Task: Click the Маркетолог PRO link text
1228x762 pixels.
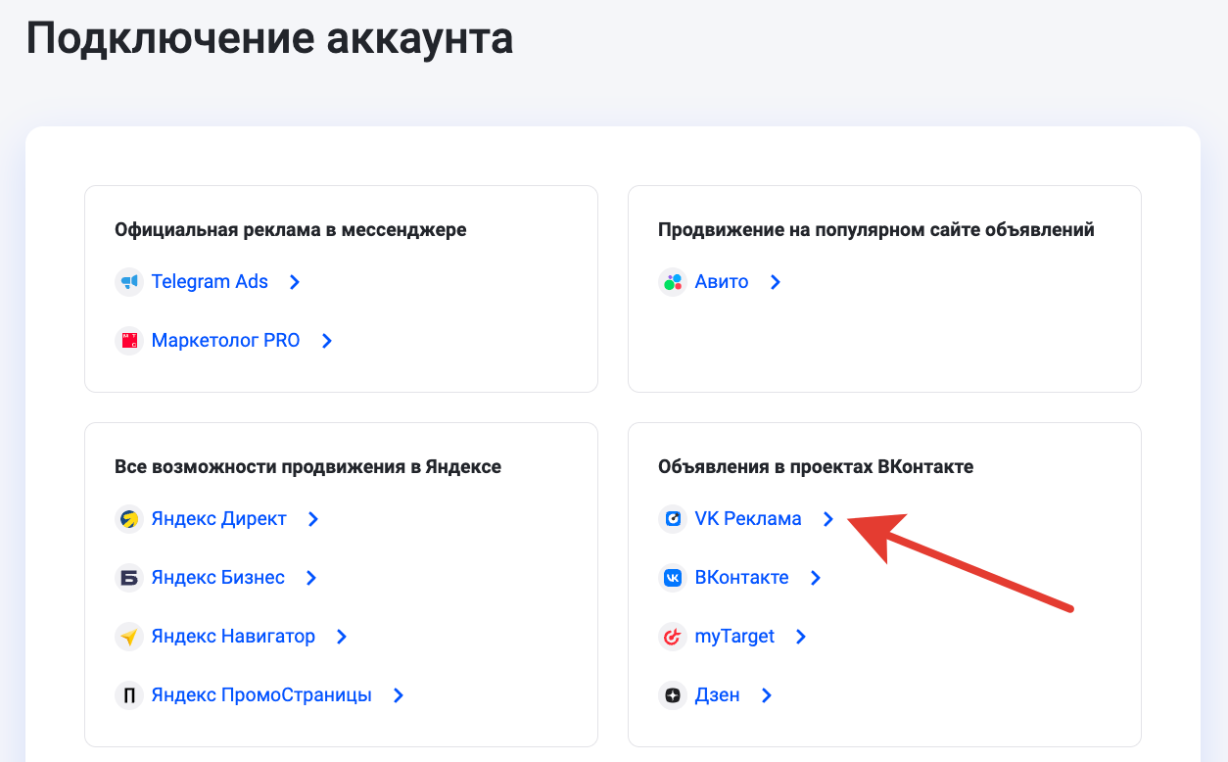Action: pos(225,340)
